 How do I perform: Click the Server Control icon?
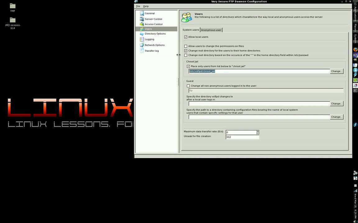click(142, 19)
